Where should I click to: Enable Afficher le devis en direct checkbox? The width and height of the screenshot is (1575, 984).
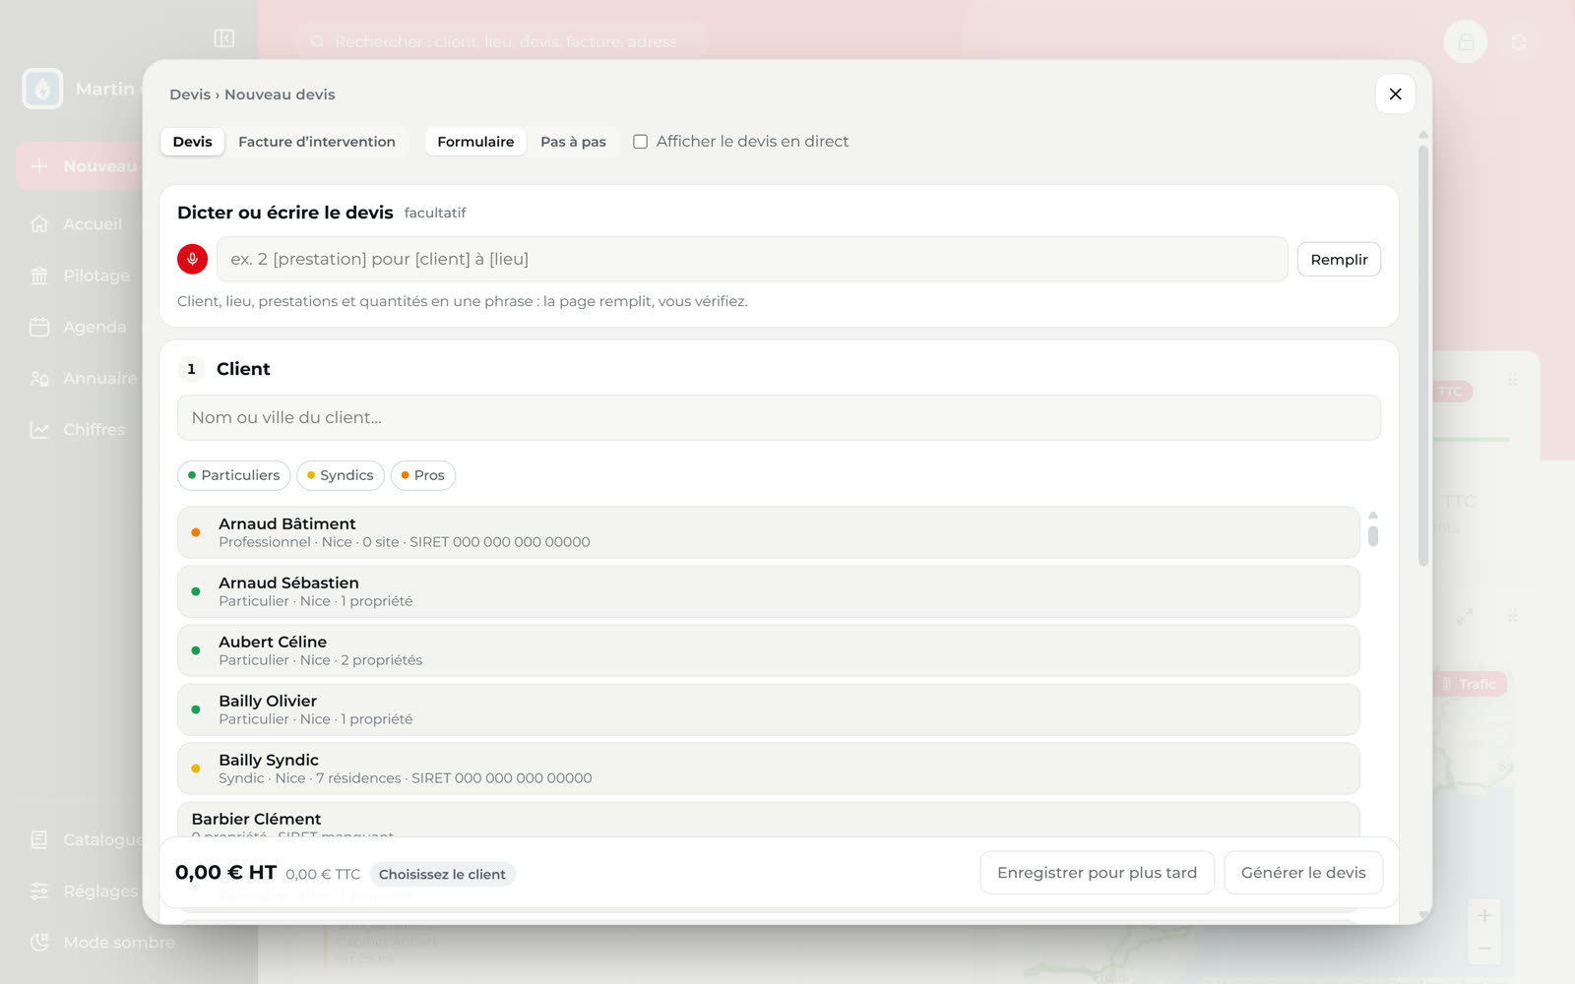(x=640, y=142)
